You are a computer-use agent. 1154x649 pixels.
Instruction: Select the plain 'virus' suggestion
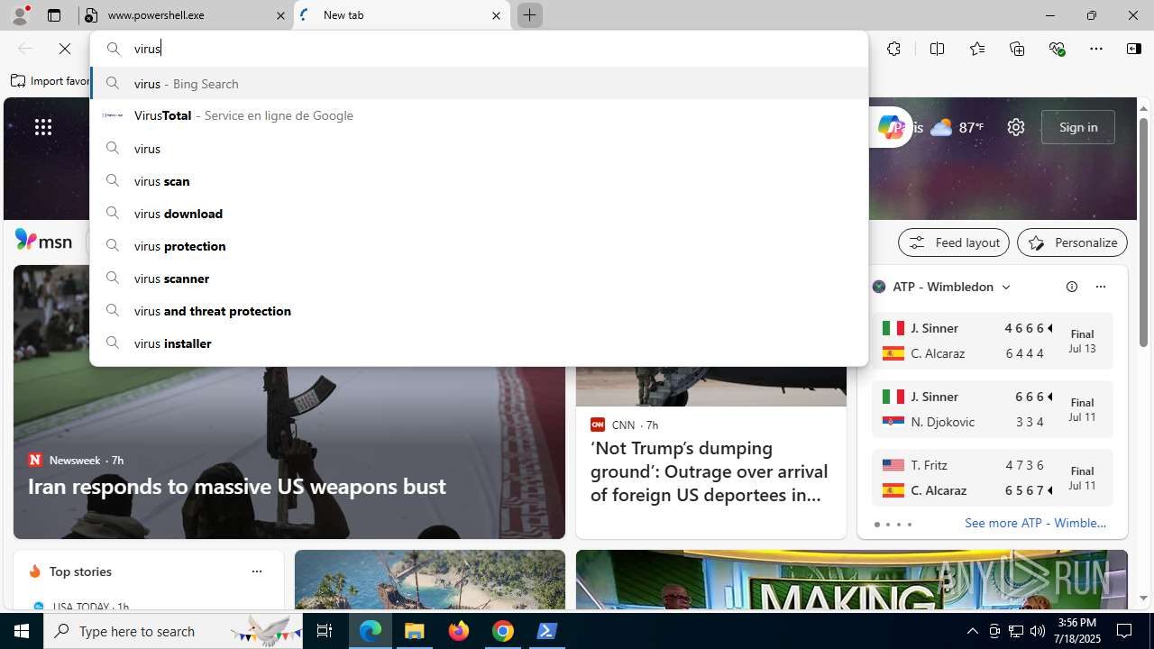coord(479,148)
